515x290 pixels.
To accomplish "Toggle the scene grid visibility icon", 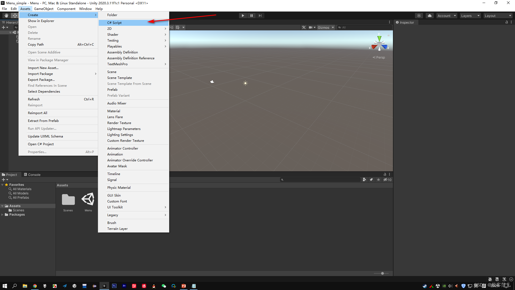I will click(178, 27).
